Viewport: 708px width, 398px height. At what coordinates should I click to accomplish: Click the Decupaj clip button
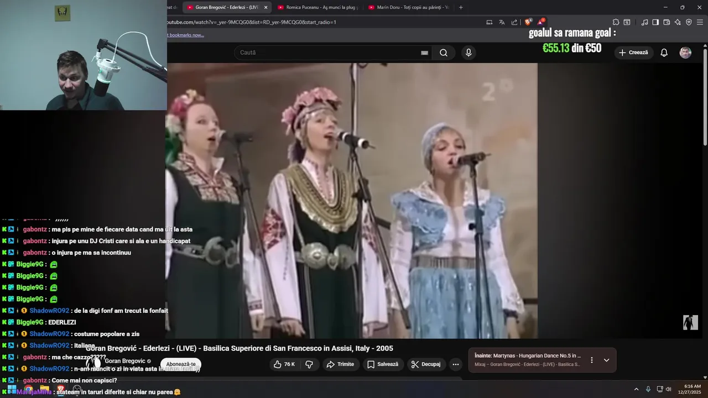pos(426,364)
